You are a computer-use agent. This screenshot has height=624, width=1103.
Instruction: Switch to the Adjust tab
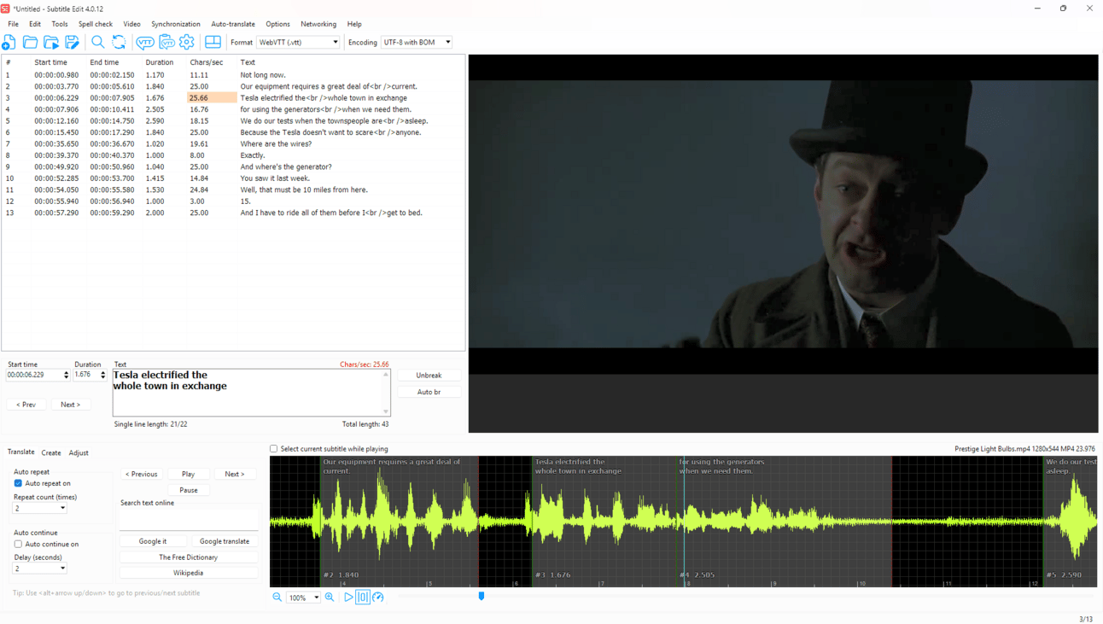[x=79, y=452]
